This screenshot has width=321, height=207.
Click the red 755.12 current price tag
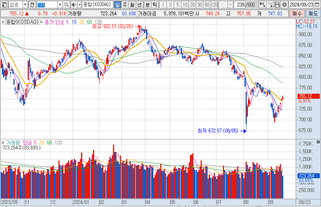pos(308,96)
